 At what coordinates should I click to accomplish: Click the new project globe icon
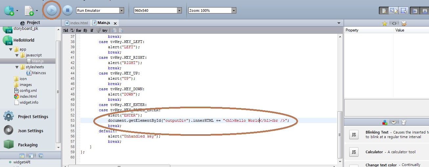click(9, 10)
